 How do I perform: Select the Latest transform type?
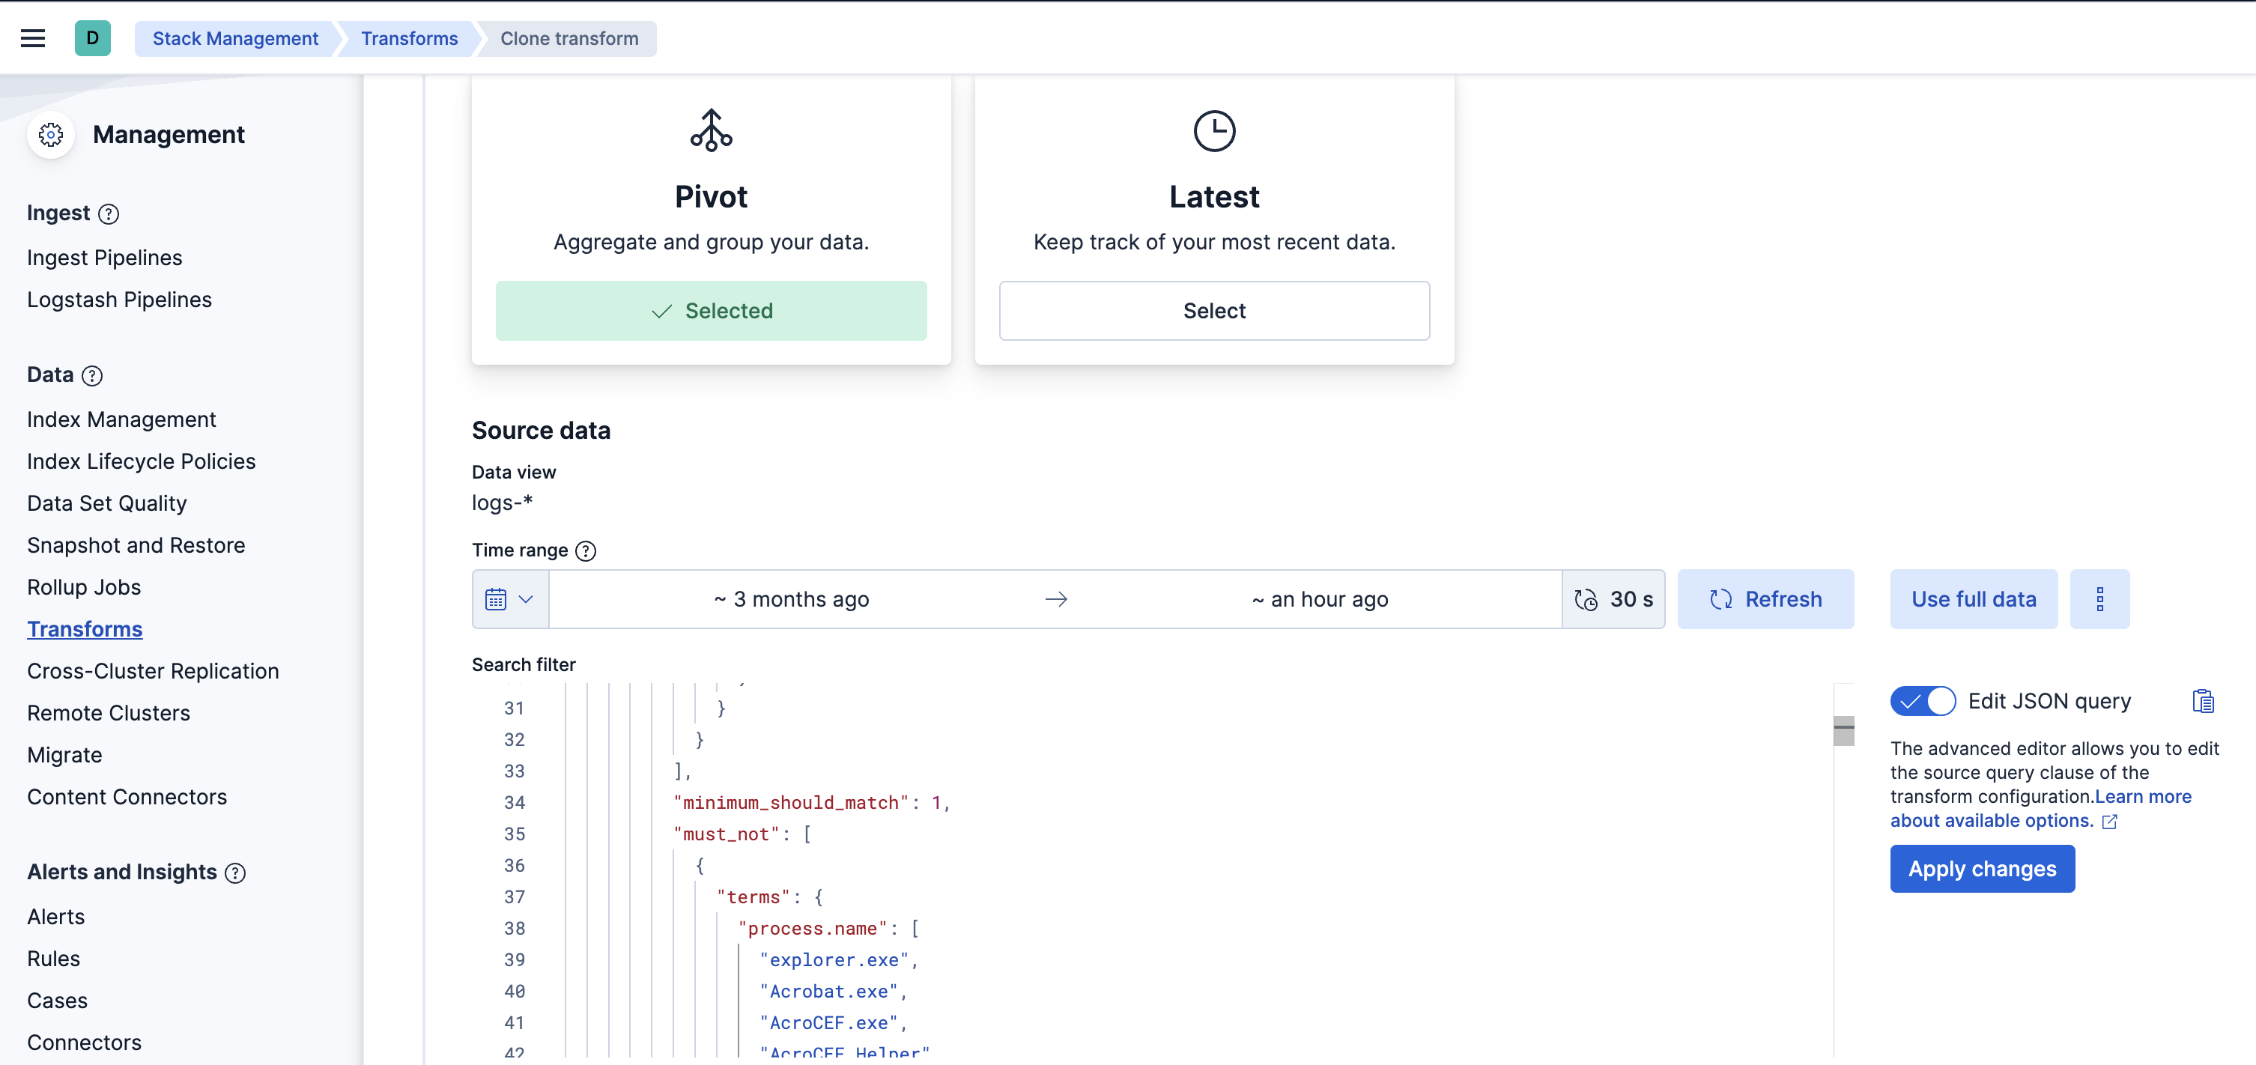[1214, 311]
